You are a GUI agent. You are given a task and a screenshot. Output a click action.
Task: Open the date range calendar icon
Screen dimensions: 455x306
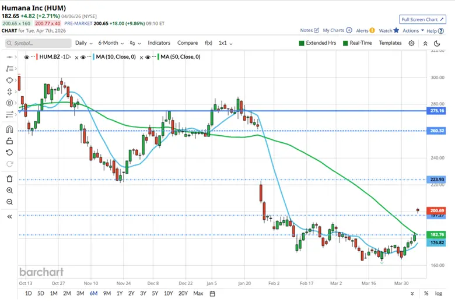pyautogui.click(x=212, y=294)
